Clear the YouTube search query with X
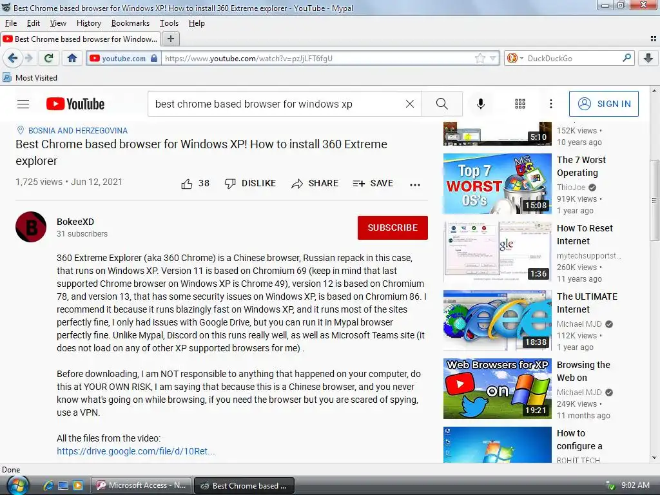Viewport: 660px width, 495px height. click(x=409, y=104)
